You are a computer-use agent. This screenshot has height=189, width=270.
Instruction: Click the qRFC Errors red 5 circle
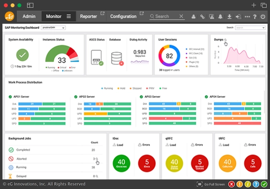click(200, 163)
